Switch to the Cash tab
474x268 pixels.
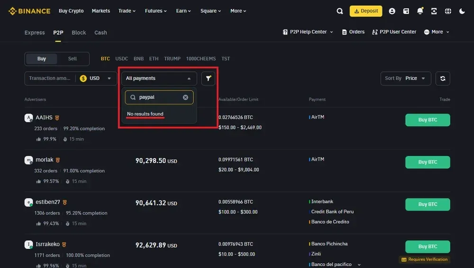coord(100,33)
